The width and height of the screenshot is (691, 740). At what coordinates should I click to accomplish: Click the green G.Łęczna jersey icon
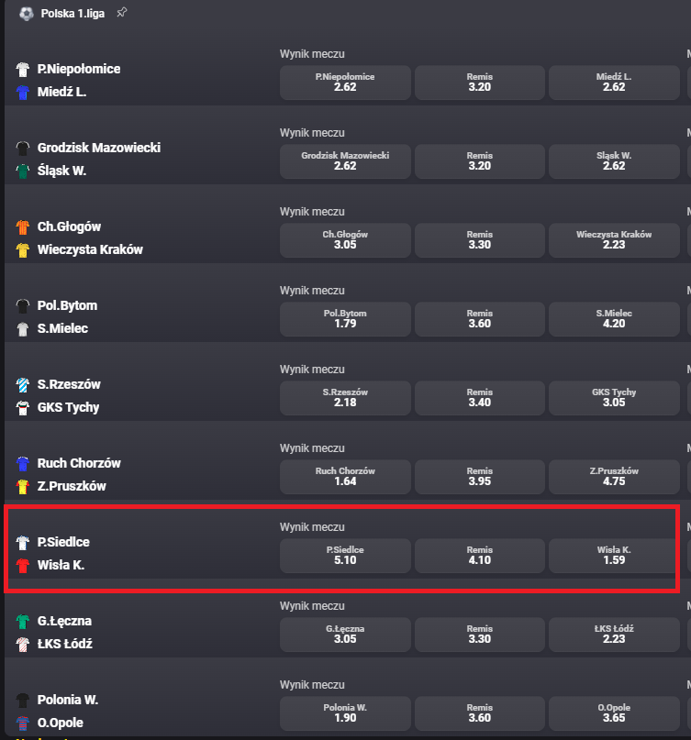(23, 621)
